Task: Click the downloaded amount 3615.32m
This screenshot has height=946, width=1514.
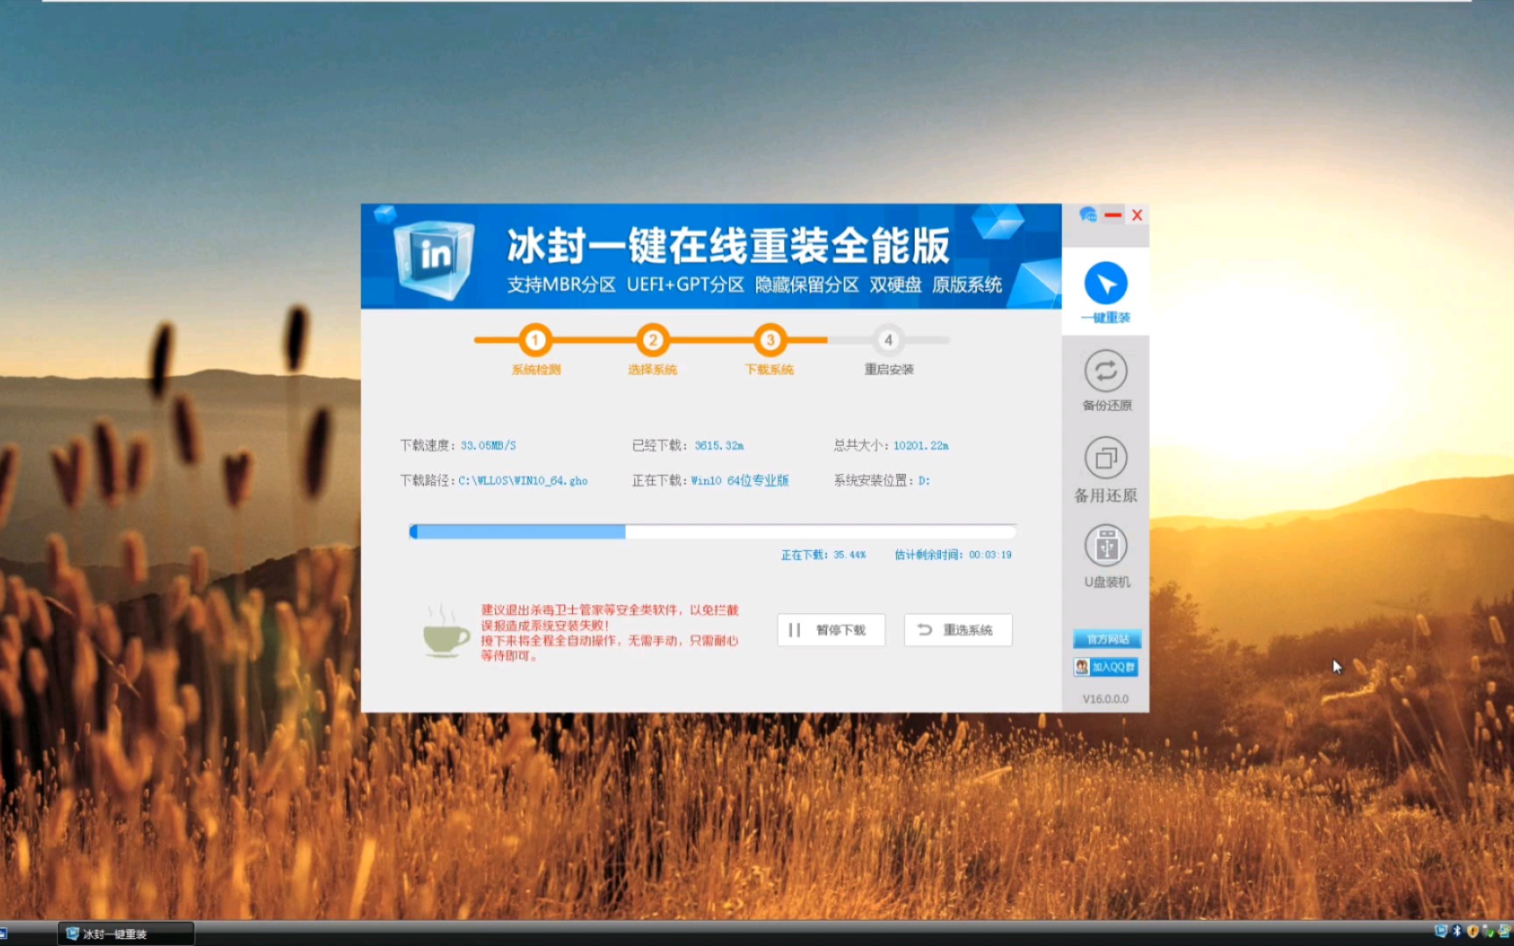Action: tap(719, 446)
